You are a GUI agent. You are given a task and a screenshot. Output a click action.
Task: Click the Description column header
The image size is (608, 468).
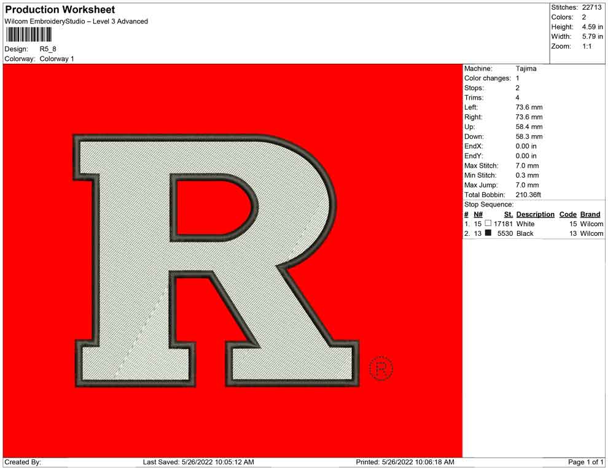(535, 214)
